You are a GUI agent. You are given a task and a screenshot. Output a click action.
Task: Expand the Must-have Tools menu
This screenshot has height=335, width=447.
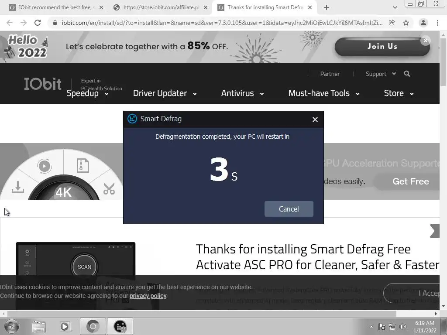coord(324,93)
